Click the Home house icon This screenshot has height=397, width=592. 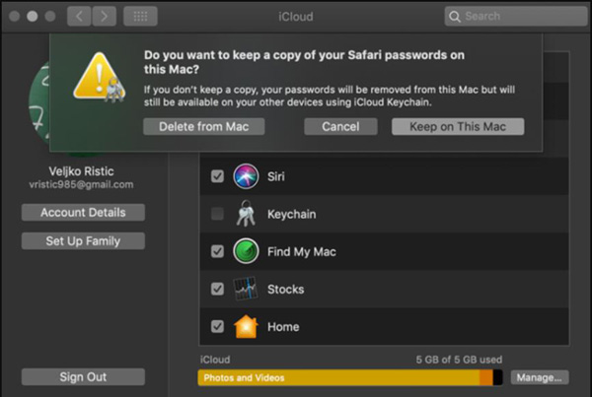246,326
